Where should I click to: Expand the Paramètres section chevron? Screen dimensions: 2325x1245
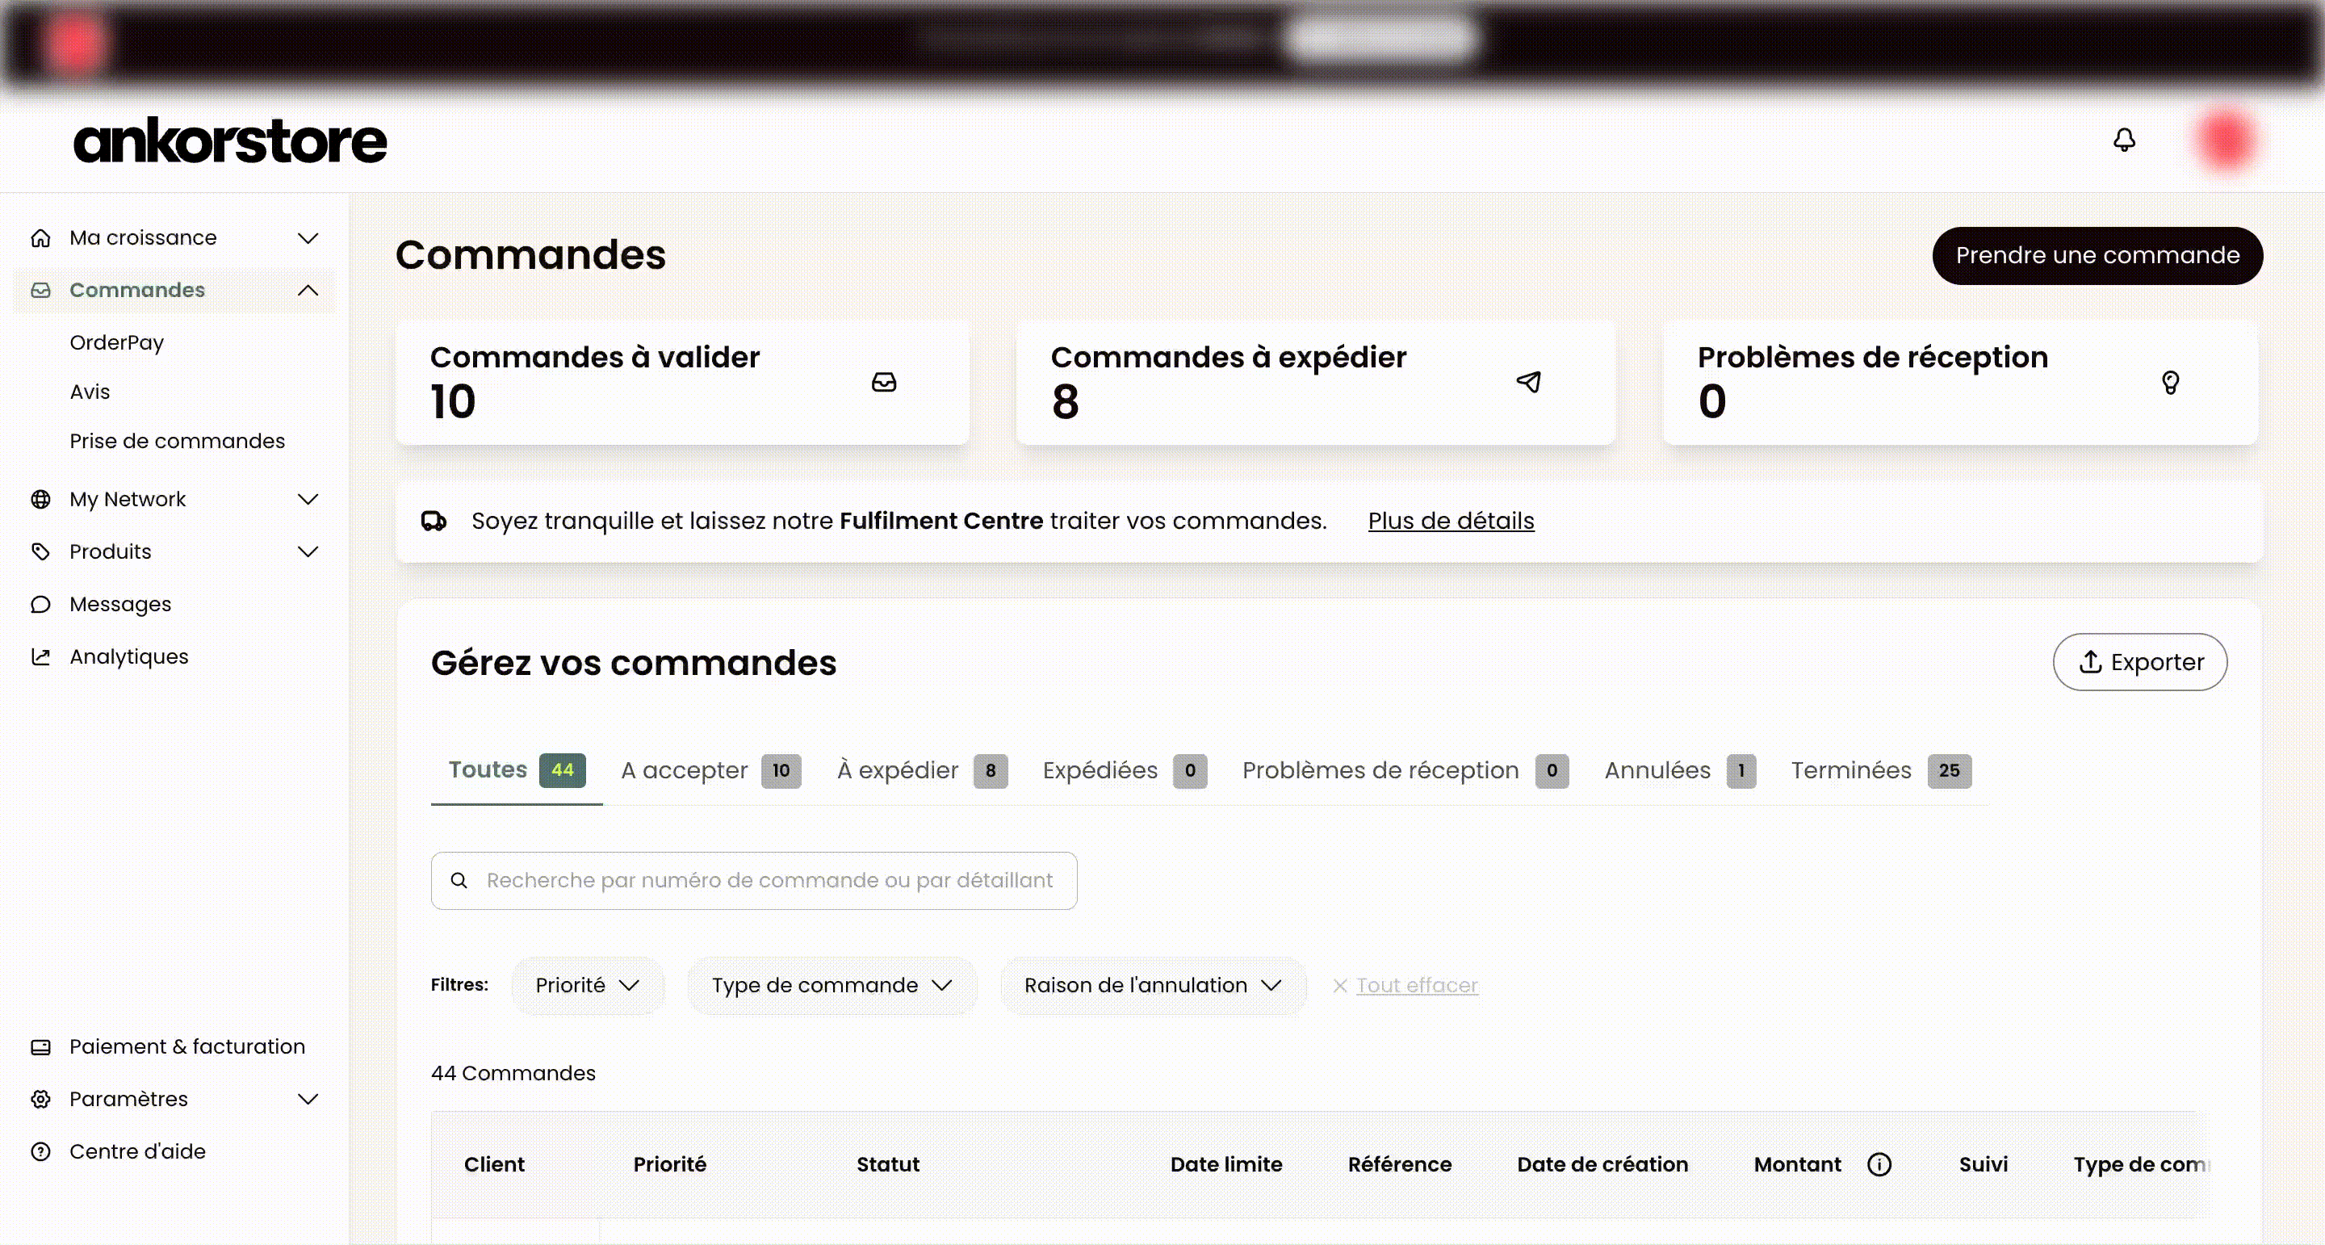308,1099
